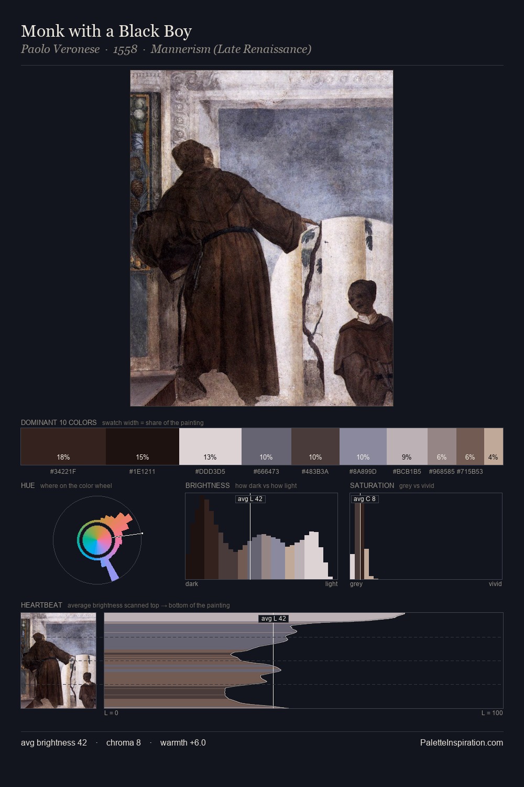Screen dimensions: 524x787
Task: Click the avg brightness 42 footer text
Action: (x=54, y=743)
